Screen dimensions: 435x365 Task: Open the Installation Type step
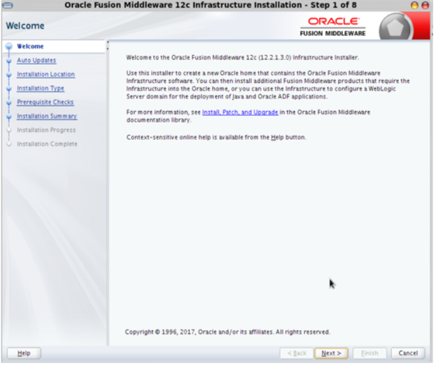coord(41,88)
